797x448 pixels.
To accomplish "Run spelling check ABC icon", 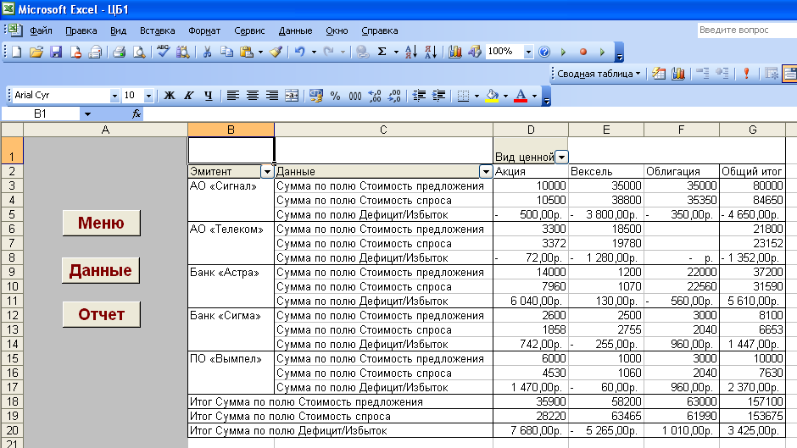I will [x=163, y=52].
